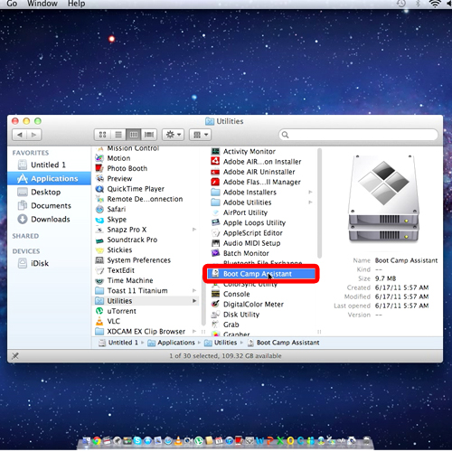Screen dimensions: 452x452
Task: Go forward in Finder history
Action: coord(34,135)
